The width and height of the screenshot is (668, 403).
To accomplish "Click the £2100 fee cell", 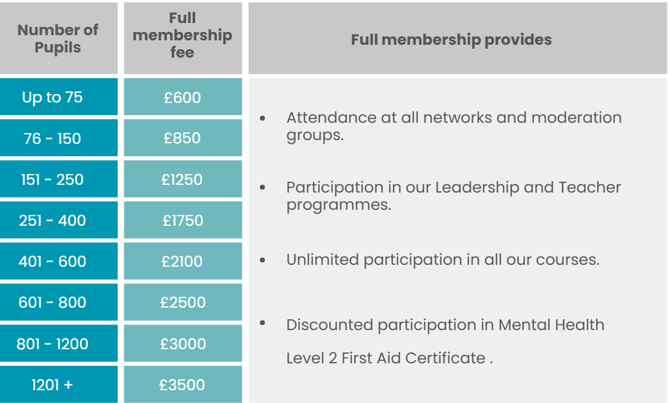I will (x=182, y=261).
